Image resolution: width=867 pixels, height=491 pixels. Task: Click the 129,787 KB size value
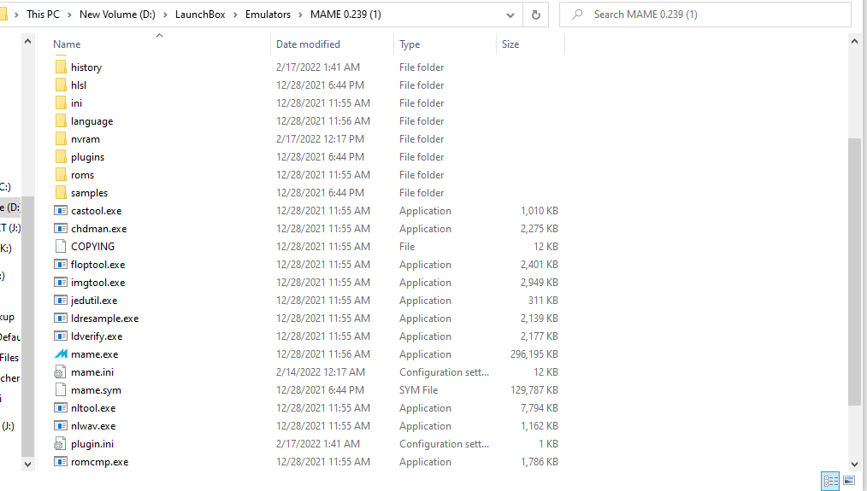click(534, 390)
